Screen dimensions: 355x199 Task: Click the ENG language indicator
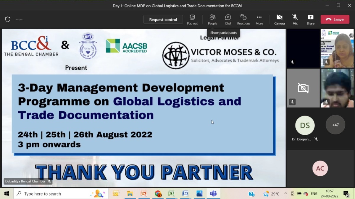click(314, 194)
